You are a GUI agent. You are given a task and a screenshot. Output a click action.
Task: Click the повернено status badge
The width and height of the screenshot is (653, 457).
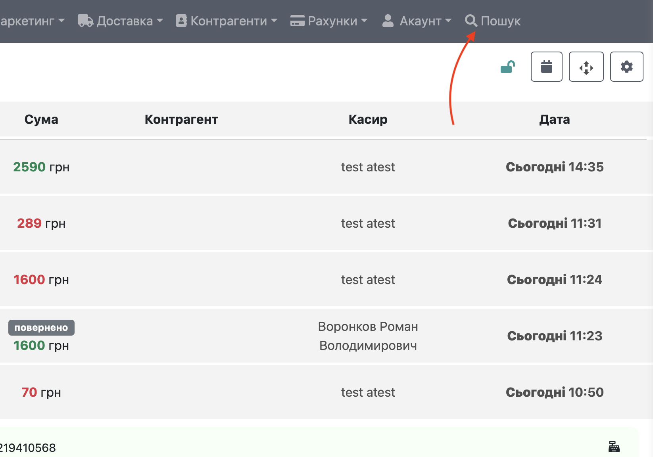tap(41, 328)
